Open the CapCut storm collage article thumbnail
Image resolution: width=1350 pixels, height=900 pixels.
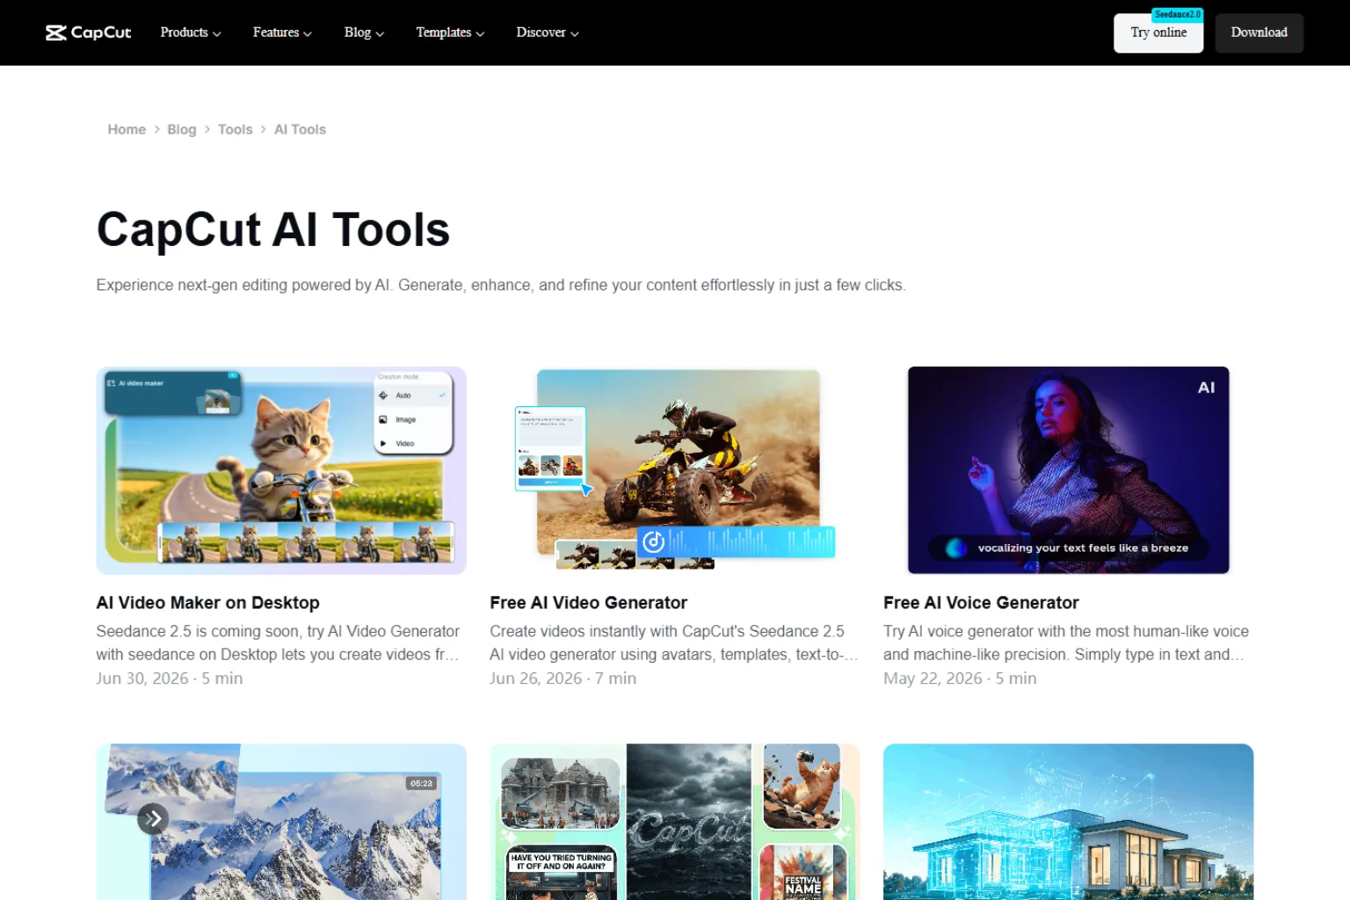[x=675, y=822]
